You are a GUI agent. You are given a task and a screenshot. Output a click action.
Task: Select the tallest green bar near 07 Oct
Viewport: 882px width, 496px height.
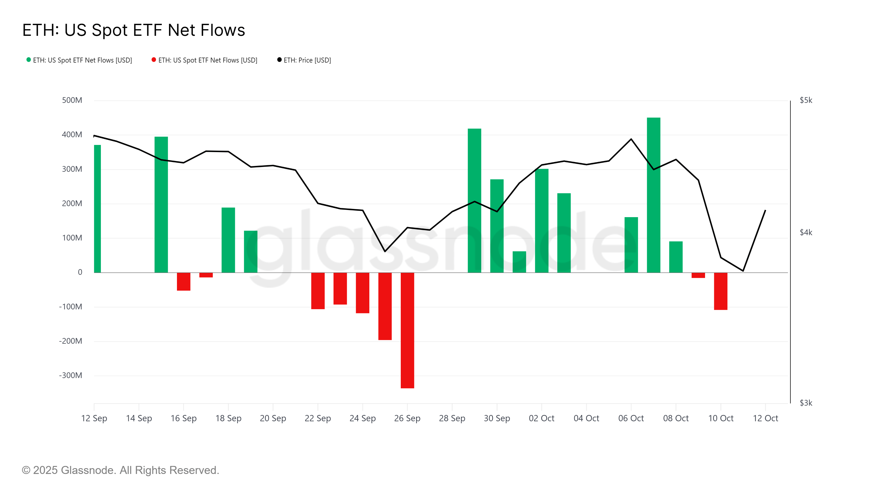coord(653,195)
